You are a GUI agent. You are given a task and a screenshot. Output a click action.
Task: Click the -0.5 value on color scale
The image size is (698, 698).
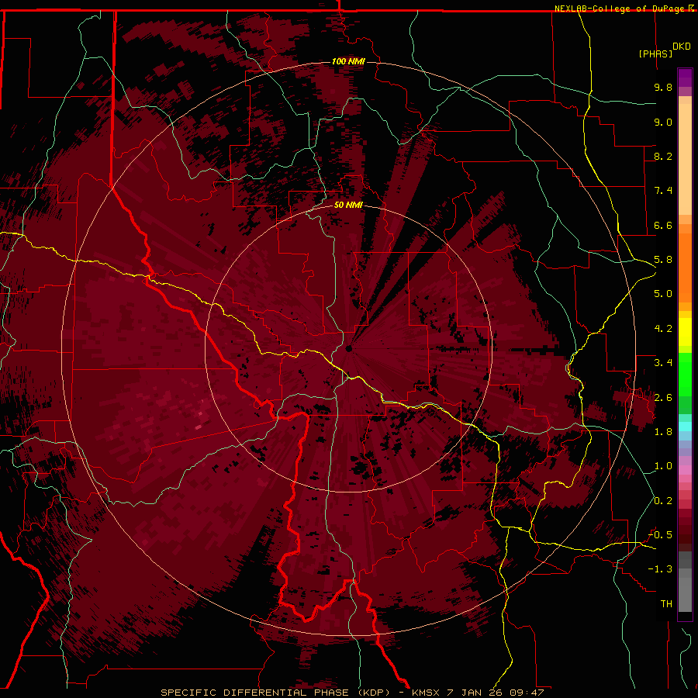[660, 534]
